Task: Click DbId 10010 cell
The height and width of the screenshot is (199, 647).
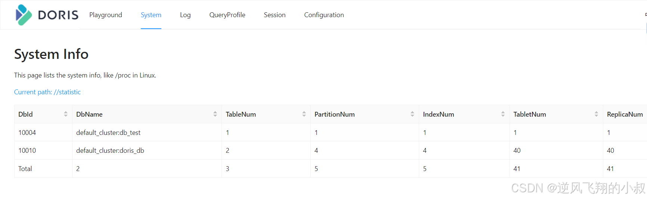Action: click(27, 151)
